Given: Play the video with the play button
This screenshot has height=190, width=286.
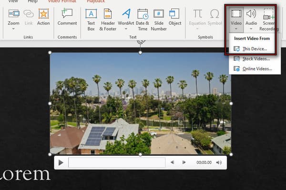Looking at the screenshot, I should (61, 162).
